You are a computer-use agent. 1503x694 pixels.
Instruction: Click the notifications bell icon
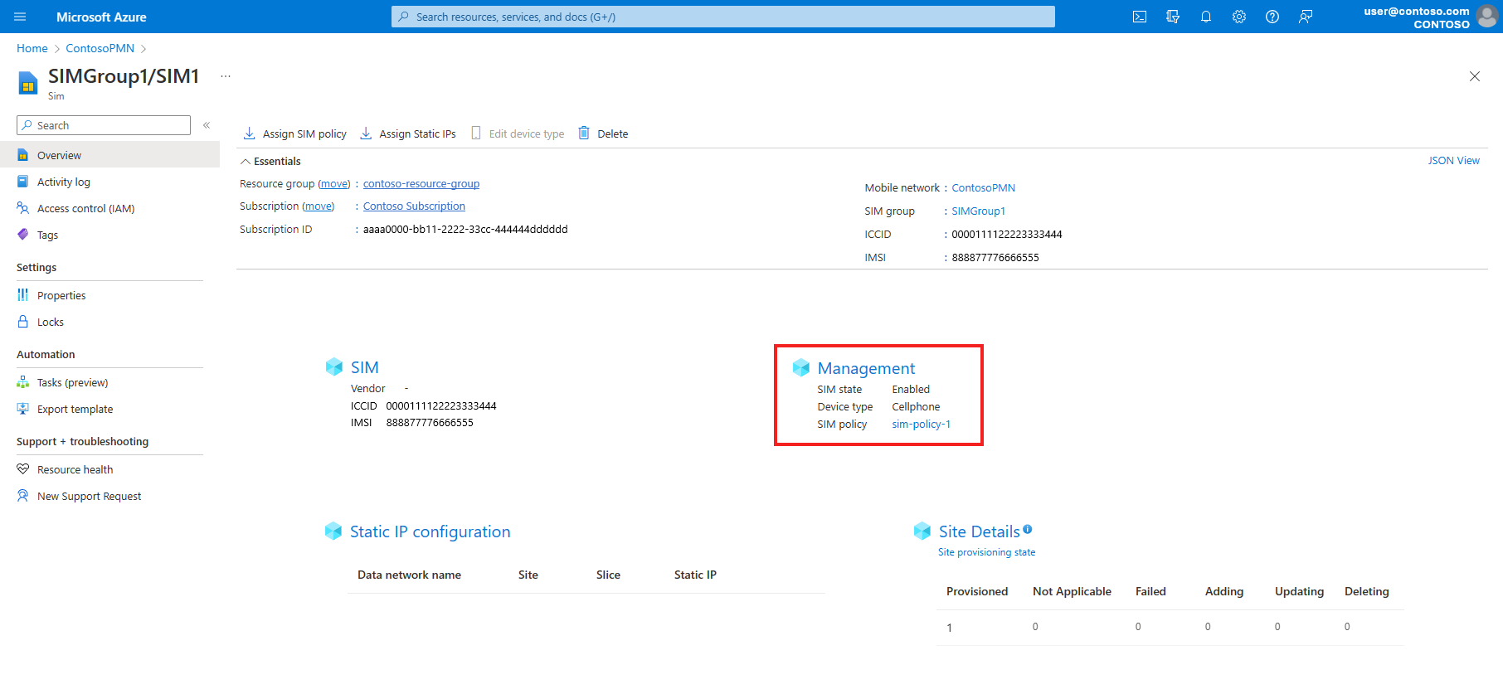point(1206,17)
